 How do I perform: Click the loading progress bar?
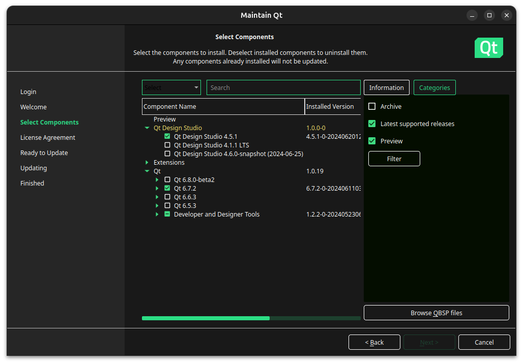click(251, 318)
